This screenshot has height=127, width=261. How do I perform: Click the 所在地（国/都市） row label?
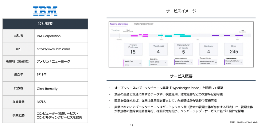[x=18, y=62]
